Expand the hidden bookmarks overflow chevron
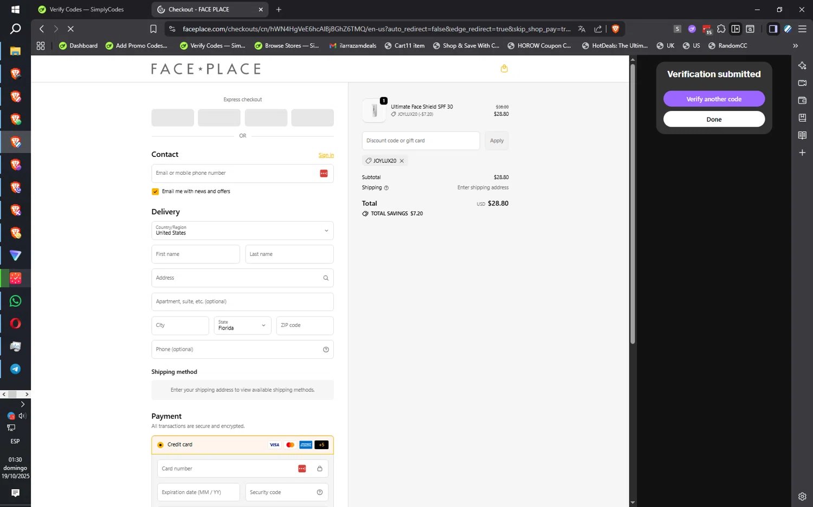Screen dimensions: 813x507 pos(796,46)
